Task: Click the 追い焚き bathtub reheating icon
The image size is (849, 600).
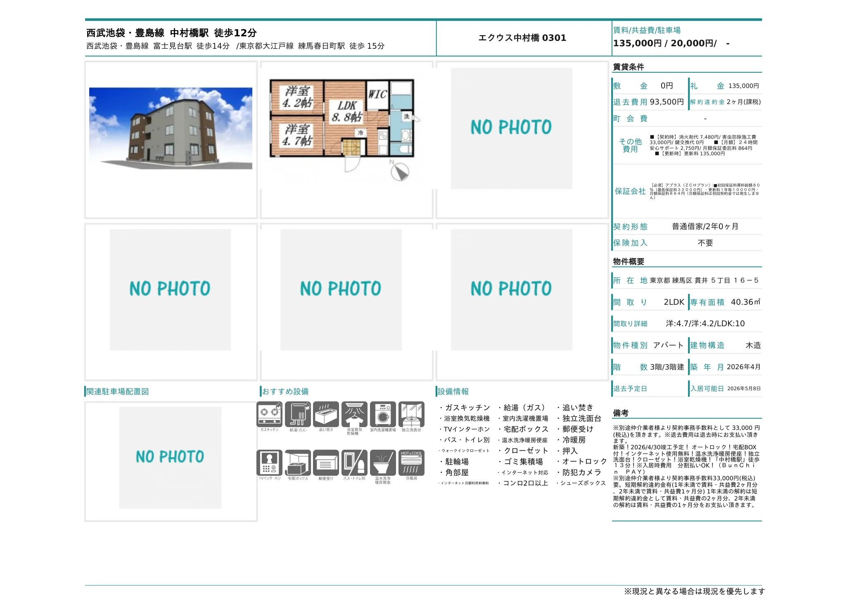Action: 326,414
